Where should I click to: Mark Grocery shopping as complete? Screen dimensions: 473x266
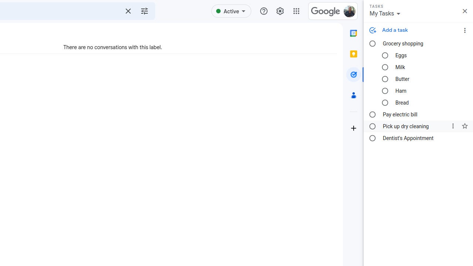click(372, 44)
